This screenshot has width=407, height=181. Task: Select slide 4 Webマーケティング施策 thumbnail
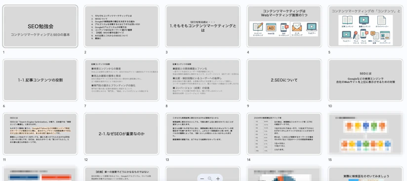coord(284,27)
